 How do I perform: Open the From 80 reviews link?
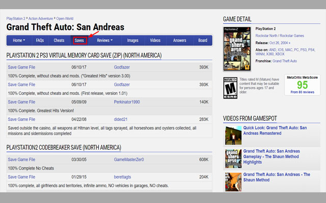tap(303, 92)
